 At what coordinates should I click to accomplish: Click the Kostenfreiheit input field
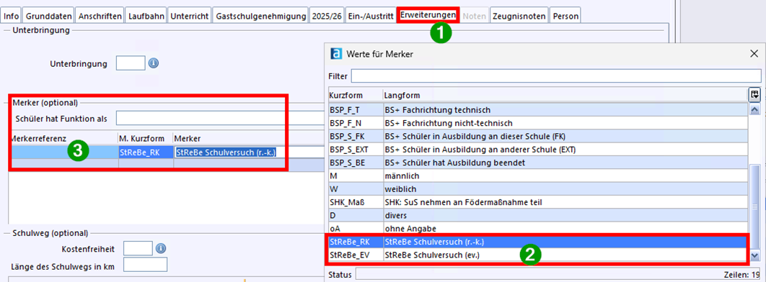point(138,249)
